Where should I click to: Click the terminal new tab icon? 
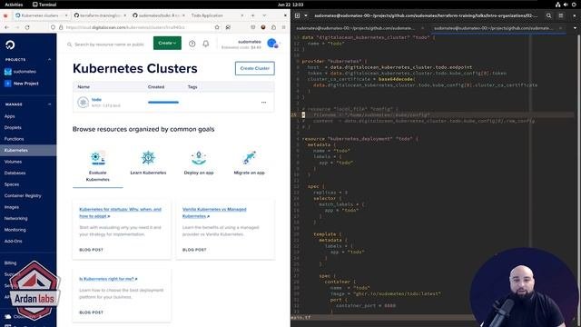coord(297,15)
